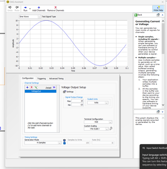Open the Custom Scaling No Scale dropdown

(x=96, y=129)
